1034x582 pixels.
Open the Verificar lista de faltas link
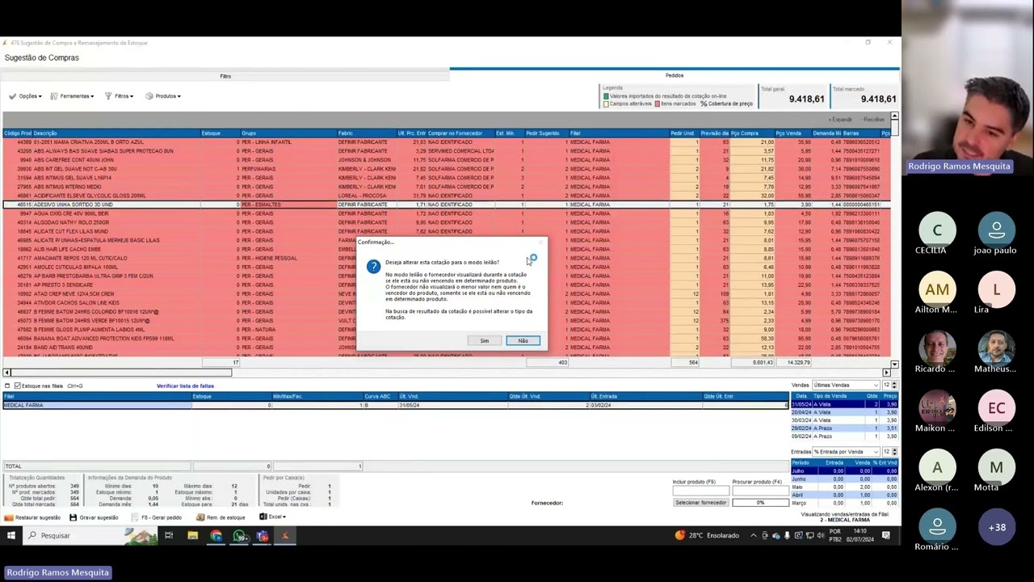(185, 386)
